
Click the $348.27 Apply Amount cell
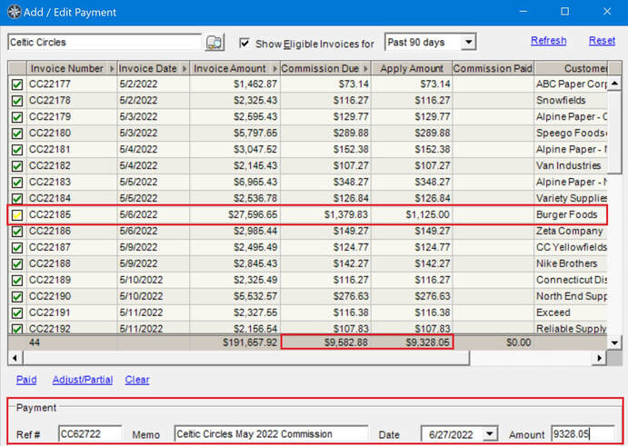click(412, 183)
